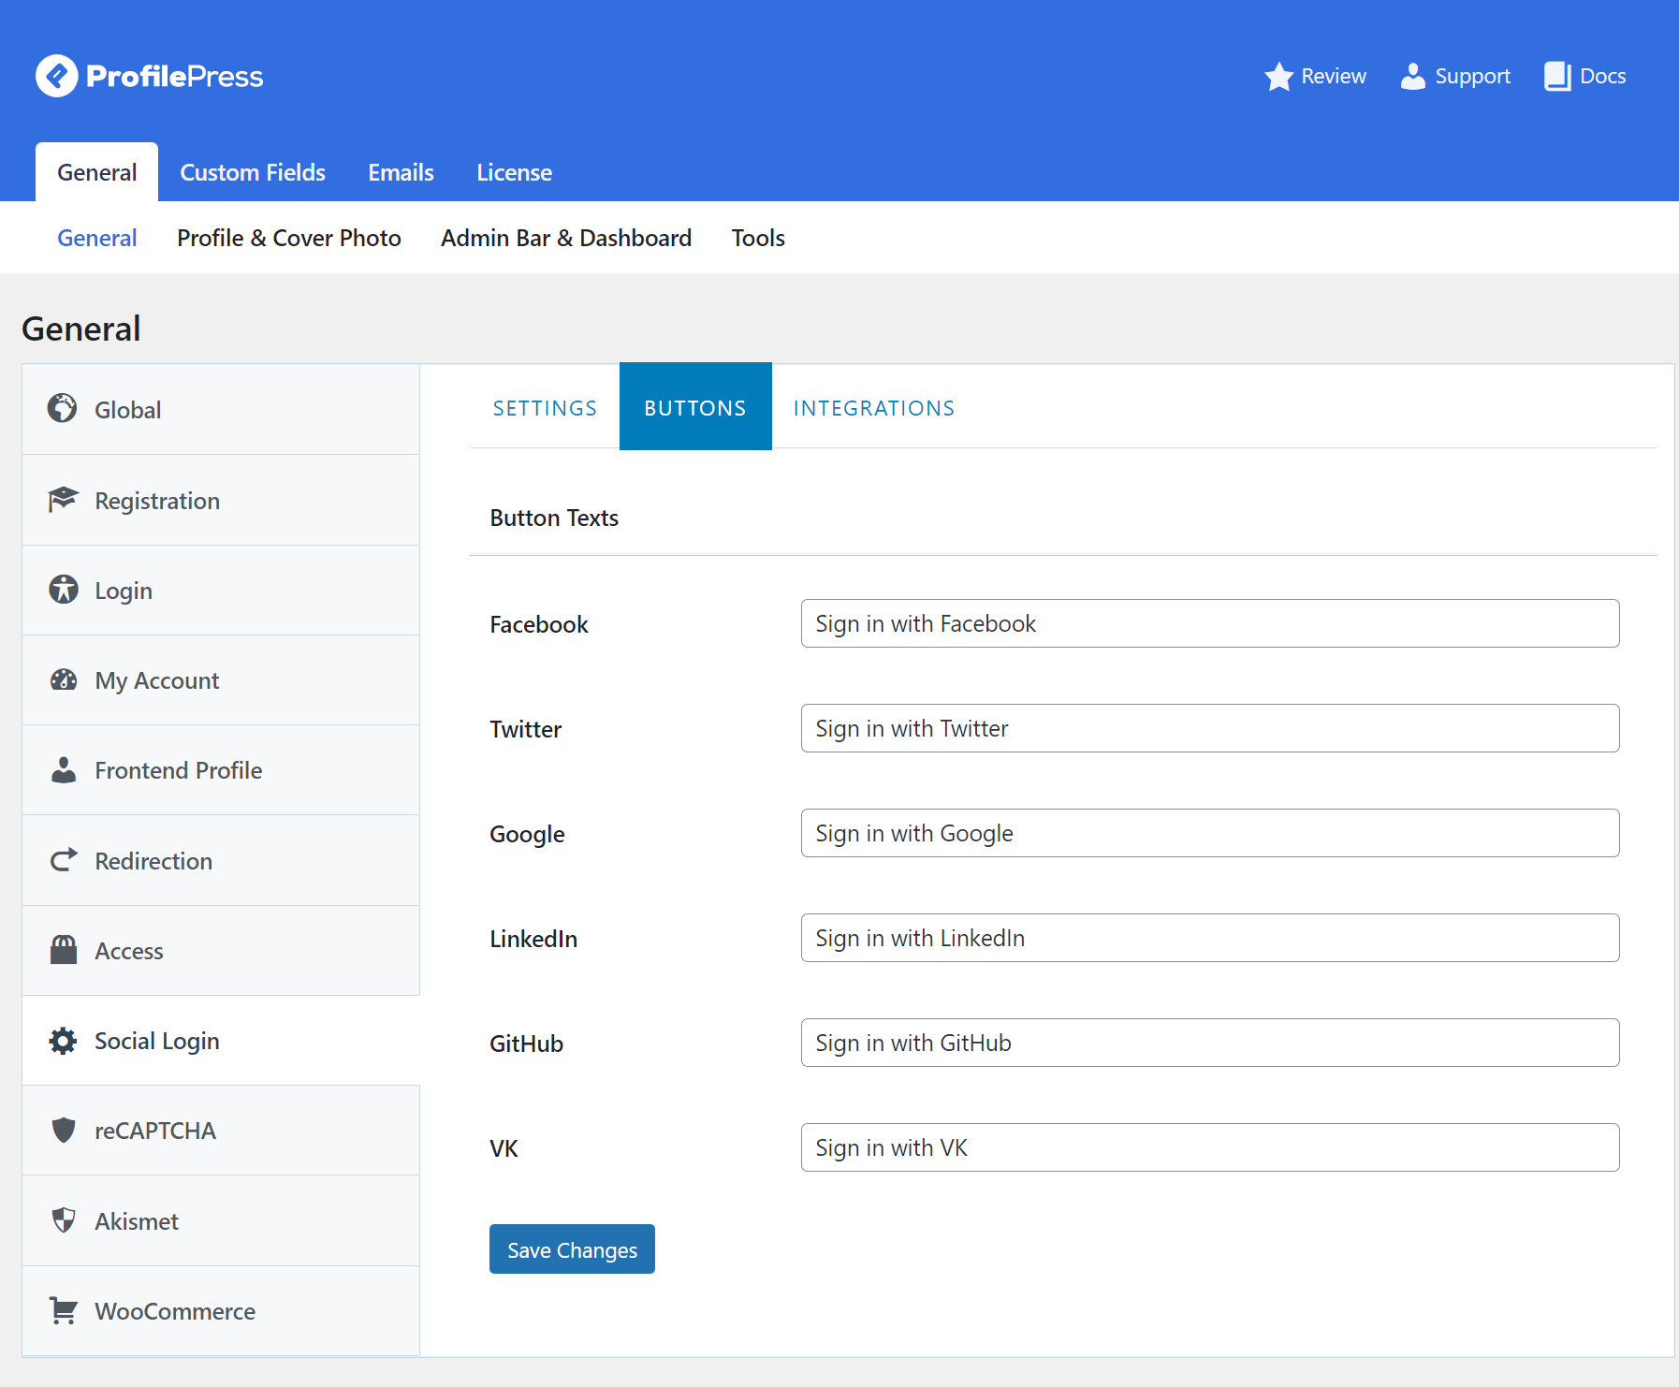Click the Support person icon
This screenshot has width=1679, height=1387.
pos(1413,77)
